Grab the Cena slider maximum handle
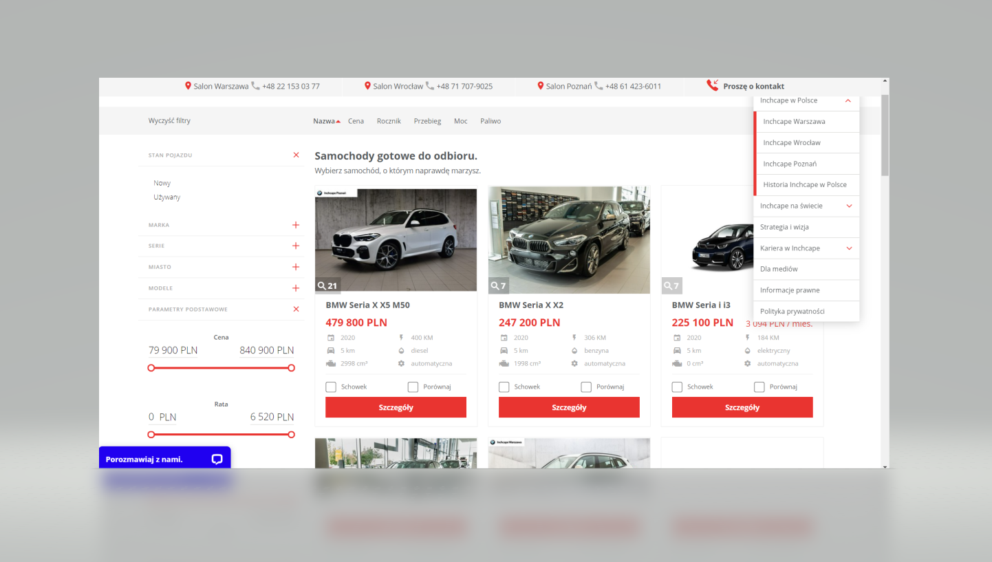This screenshot has width=992, height=562. point(291,368)
